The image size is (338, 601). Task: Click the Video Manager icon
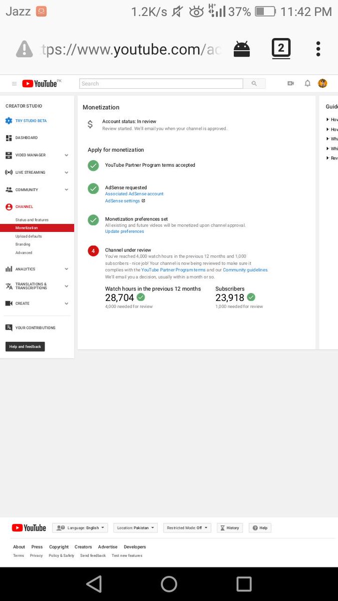(x=9, y=155)
